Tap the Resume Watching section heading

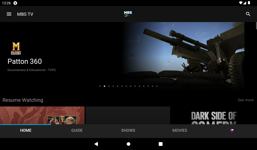23,100
